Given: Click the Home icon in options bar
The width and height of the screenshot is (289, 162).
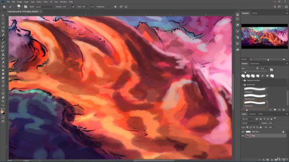Looking at the screenshot, I should point(4,7).
